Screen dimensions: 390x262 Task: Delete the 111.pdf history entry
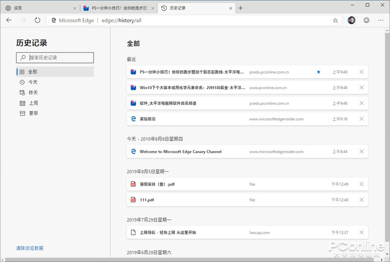362,200
